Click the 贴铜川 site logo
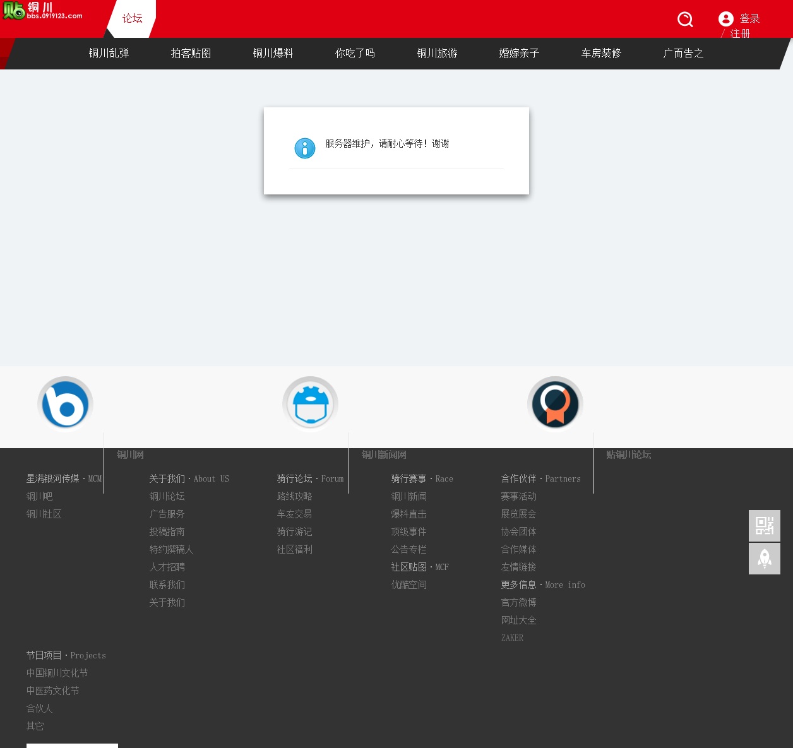The height and width of the screenshot is (748, 793). point(43,11)
